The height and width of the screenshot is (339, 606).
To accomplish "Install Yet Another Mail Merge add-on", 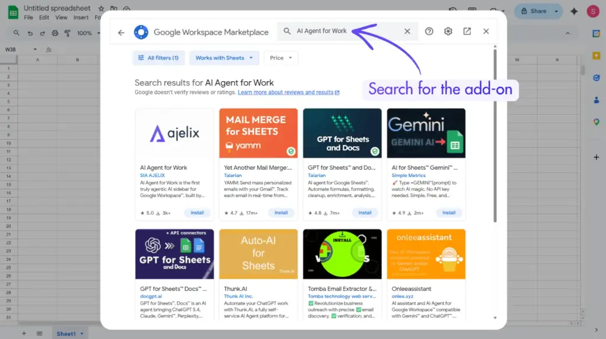I will coord(281,213).
